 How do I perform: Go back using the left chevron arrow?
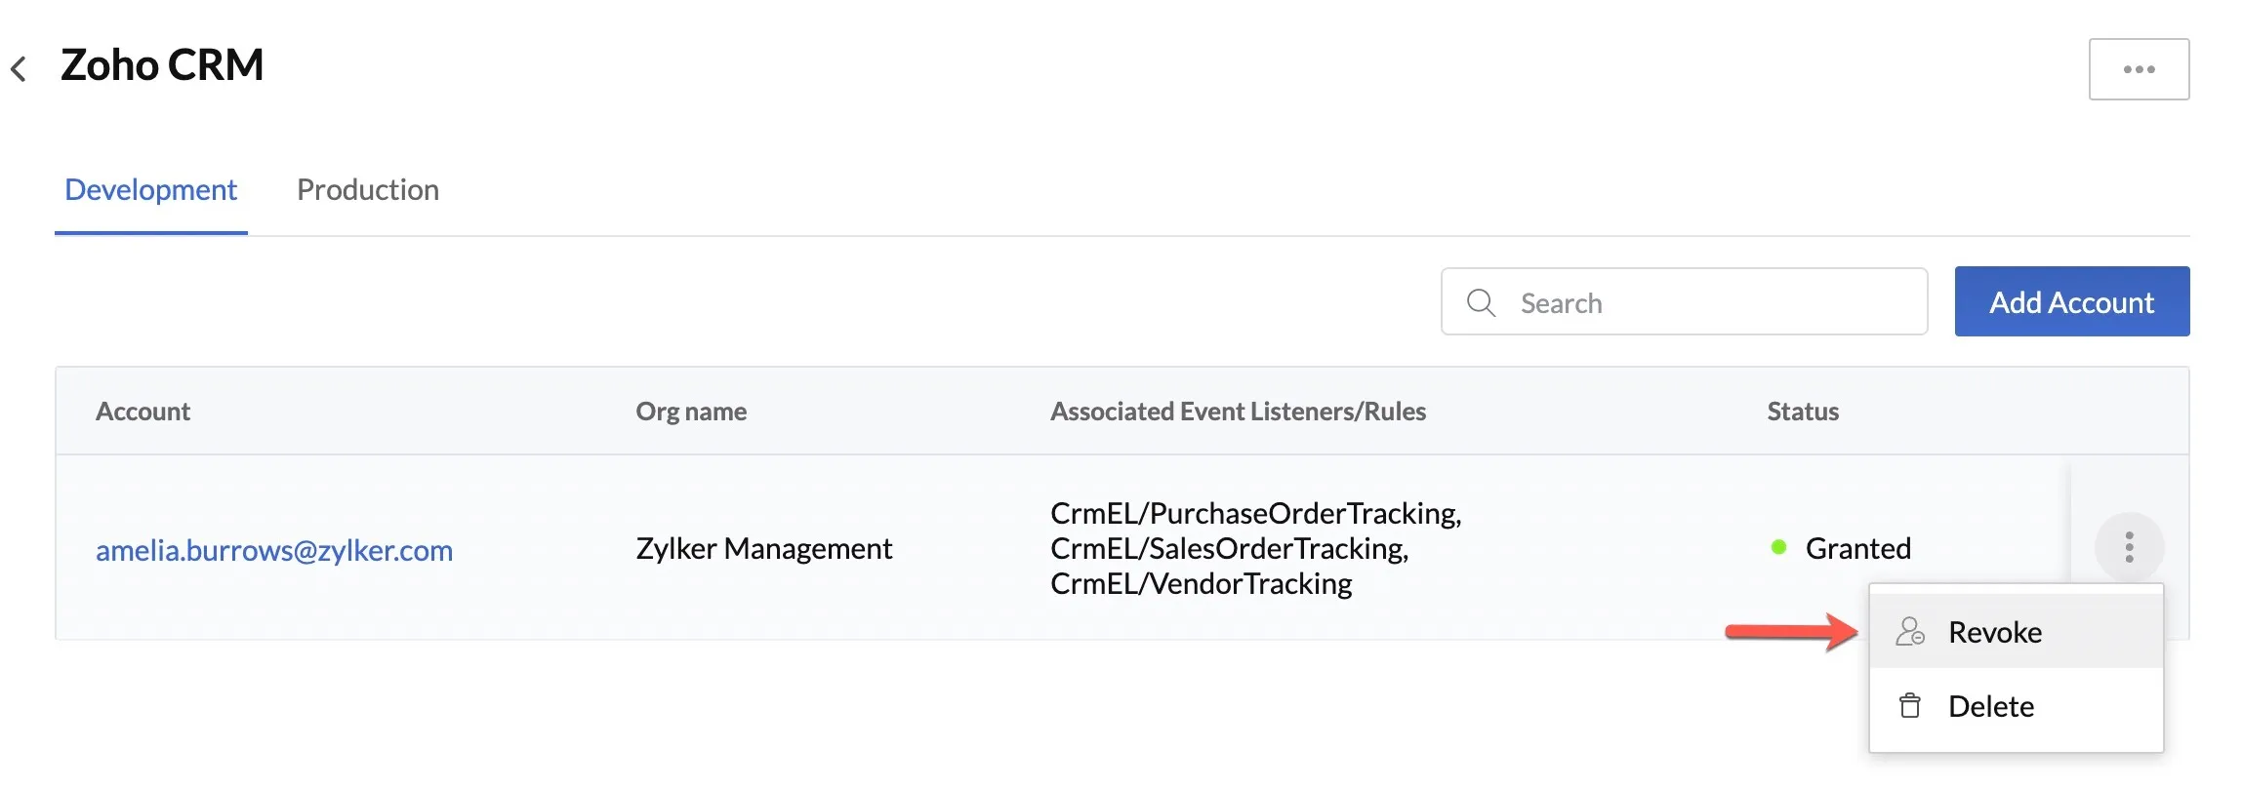click(18, 68)
